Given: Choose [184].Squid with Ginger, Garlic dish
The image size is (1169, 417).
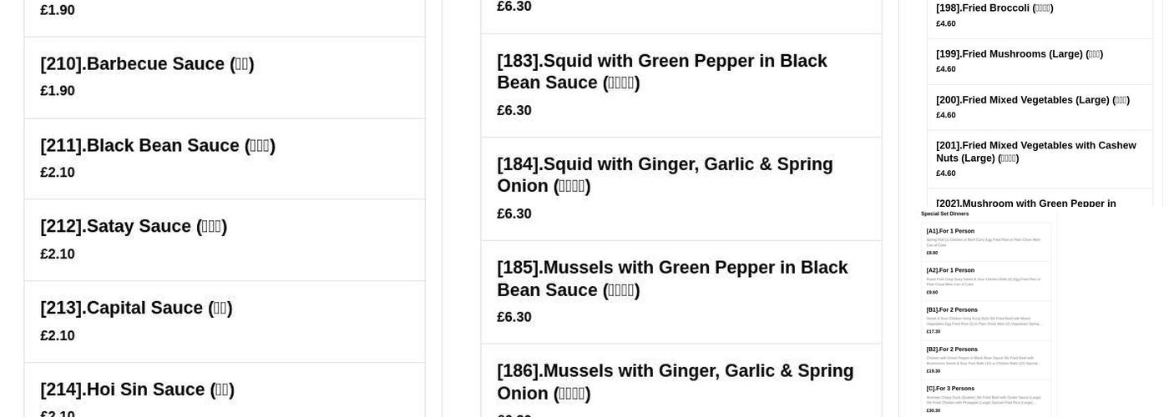Looking at the screenshot, I should [x=681, y=189].
